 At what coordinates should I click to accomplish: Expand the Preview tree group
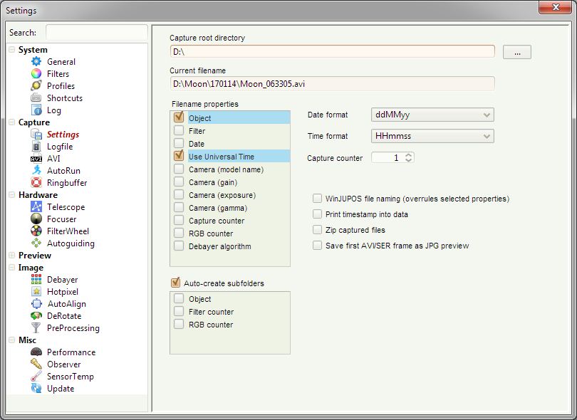click(12, 256)
